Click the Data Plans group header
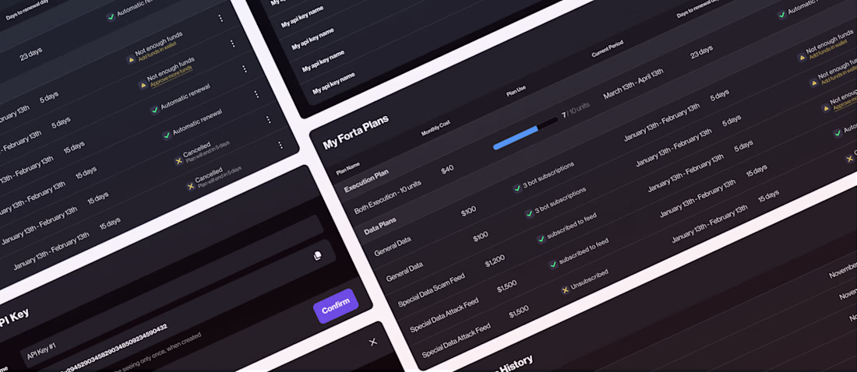The width and height of the screenshot is (857, 372). pyautogui.click(x=380, y=224)
